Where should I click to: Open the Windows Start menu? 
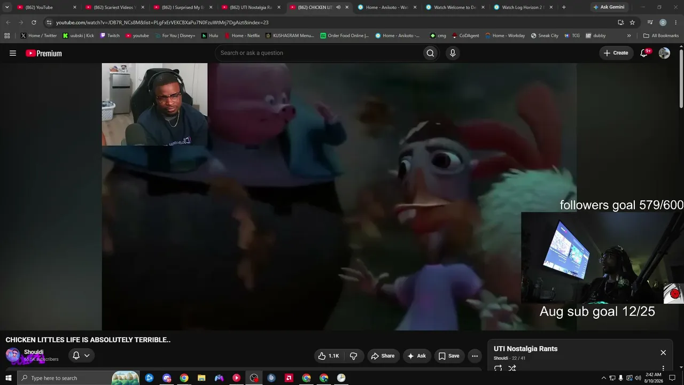pos(8,378)
